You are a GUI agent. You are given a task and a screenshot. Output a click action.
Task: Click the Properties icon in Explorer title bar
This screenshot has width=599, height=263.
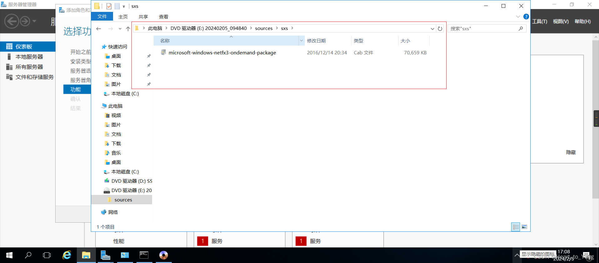(x=109, y=6)
